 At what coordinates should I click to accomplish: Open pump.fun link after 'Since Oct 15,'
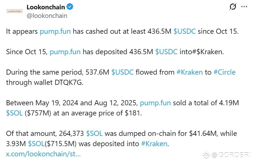[65, 52]
